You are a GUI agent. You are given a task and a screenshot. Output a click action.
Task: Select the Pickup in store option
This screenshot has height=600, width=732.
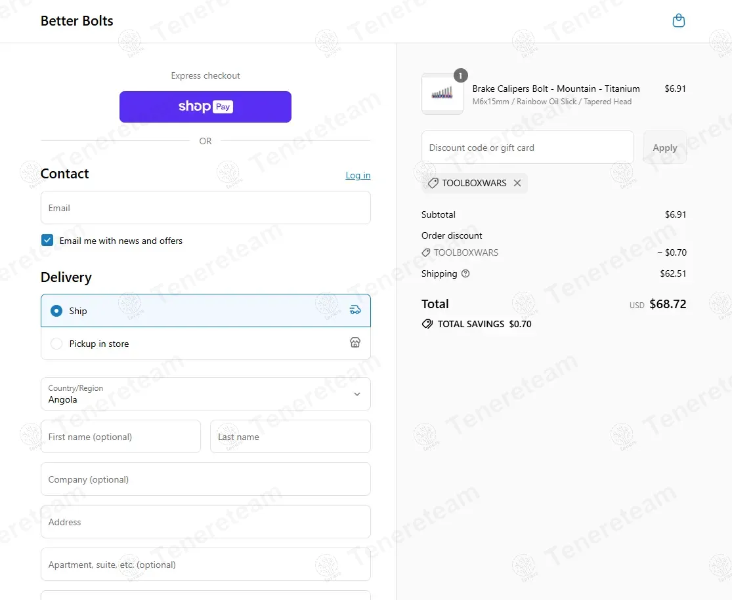[x=56, y=344]
